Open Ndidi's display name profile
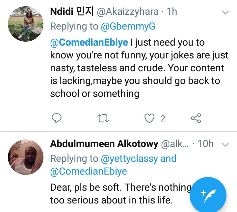This screenshot has height=212, width=237. pyautogui.click(x=70, y=11)
